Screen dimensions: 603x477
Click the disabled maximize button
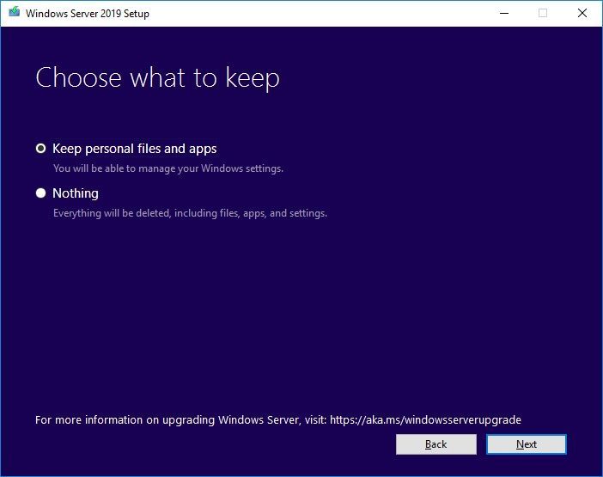click(543, 13)
